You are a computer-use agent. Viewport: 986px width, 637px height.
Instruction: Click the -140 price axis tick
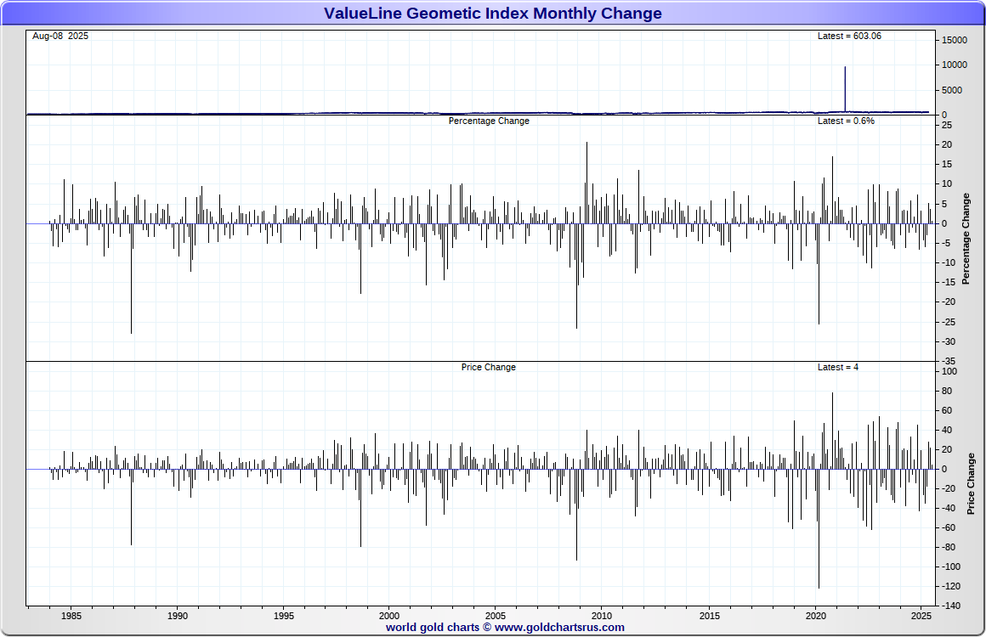[951, 606]
